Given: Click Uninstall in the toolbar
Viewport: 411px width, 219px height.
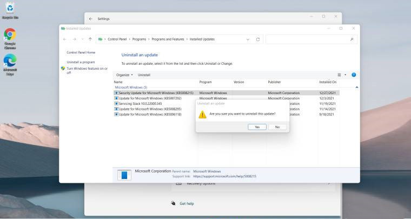Looking at the screenshot, I should [x=144, y=75].
